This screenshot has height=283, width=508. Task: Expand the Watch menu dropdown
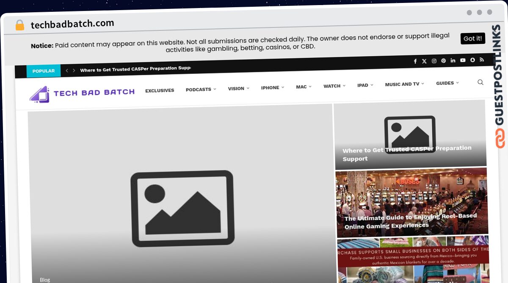pos(334,86)
